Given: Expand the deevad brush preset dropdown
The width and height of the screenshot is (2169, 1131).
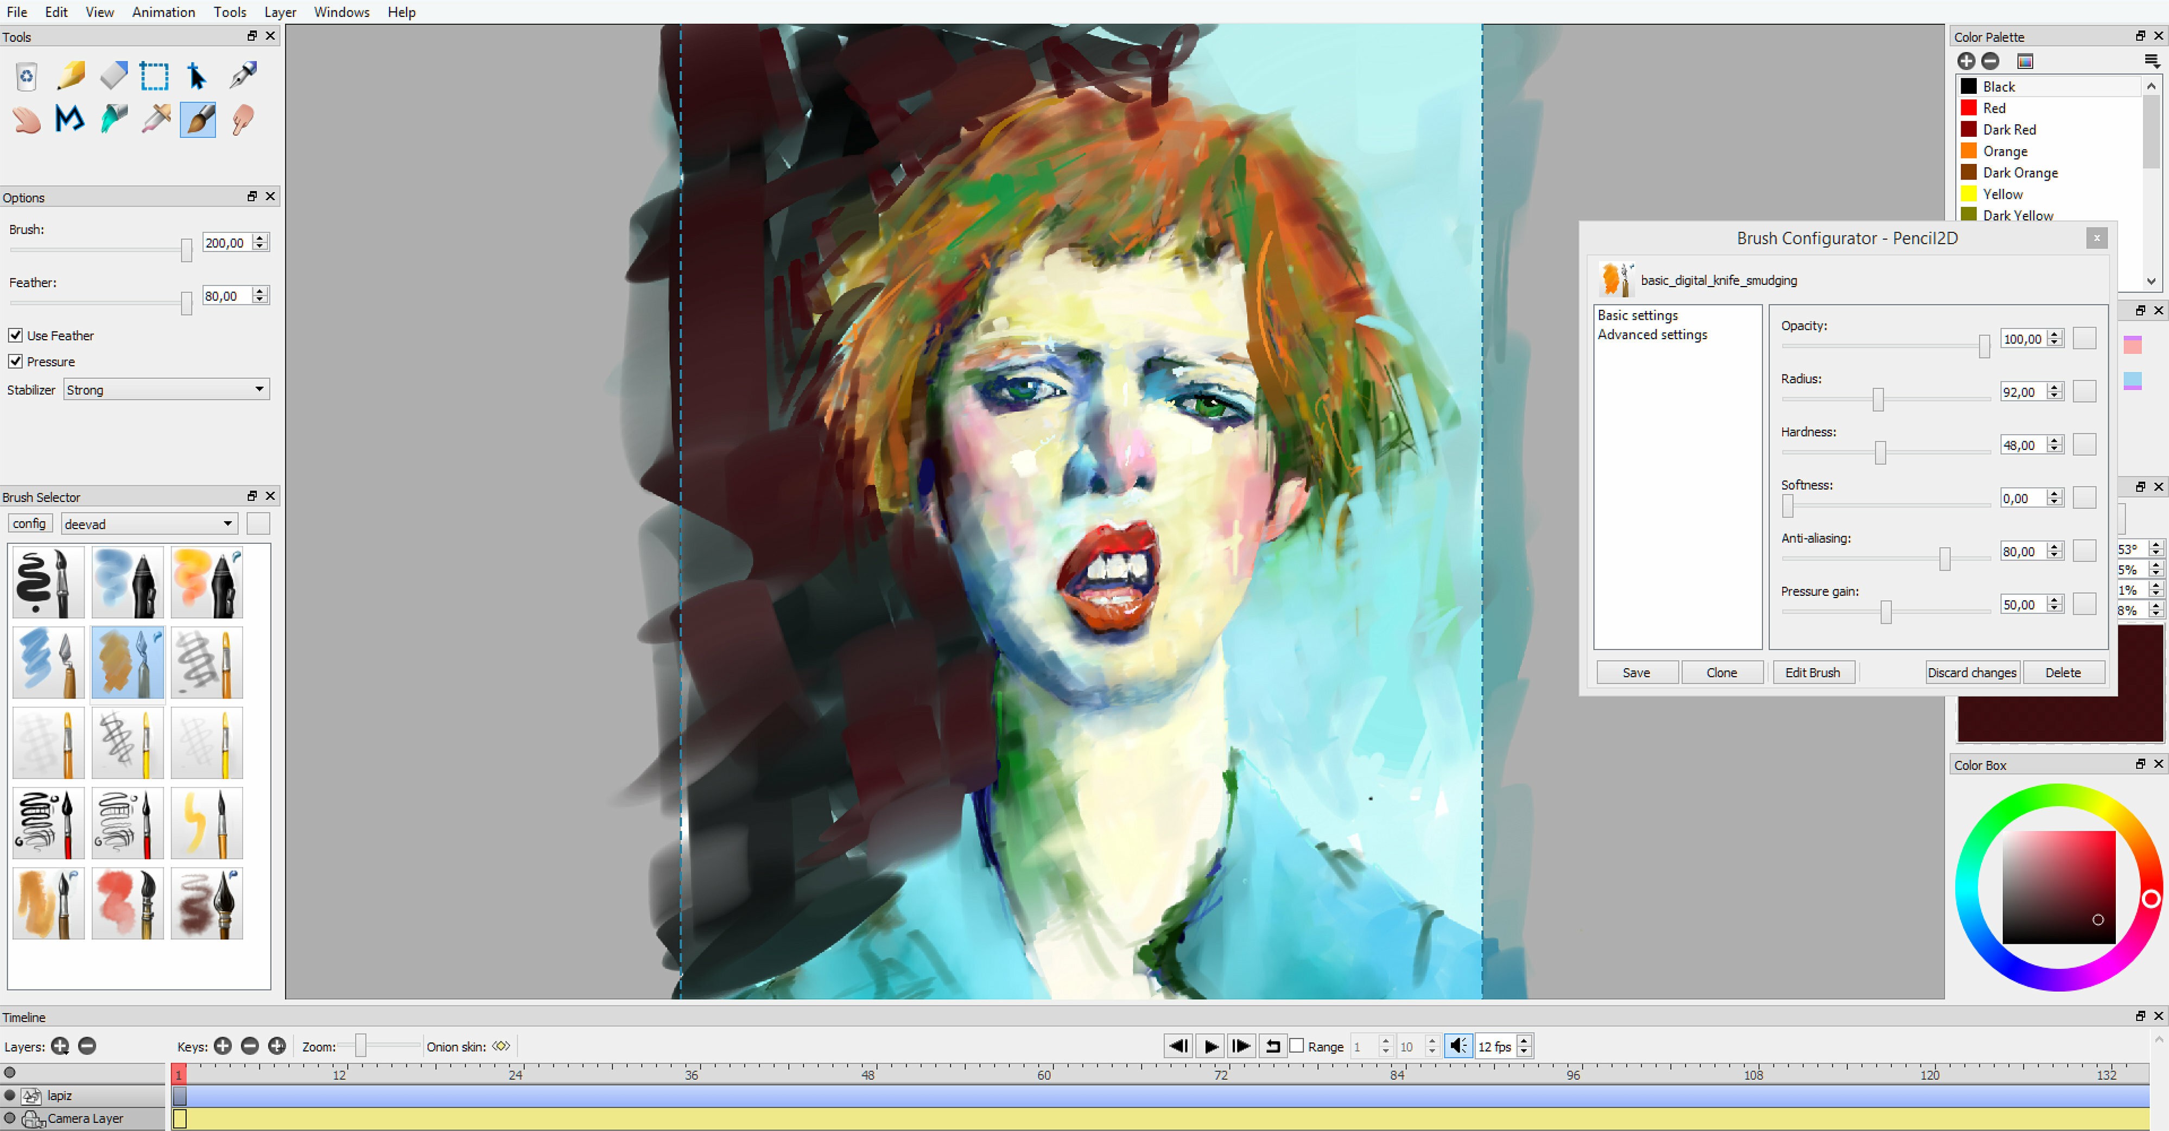Looking at the screenshot, I should tap(149, 524).
